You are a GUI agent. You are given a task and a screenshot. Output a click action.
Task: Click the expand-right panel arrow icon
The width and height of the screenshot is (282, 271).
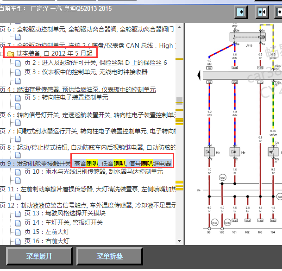click(241, 12)
